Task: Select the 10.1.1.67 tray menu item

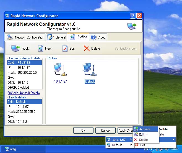Action: coord(119,139)
